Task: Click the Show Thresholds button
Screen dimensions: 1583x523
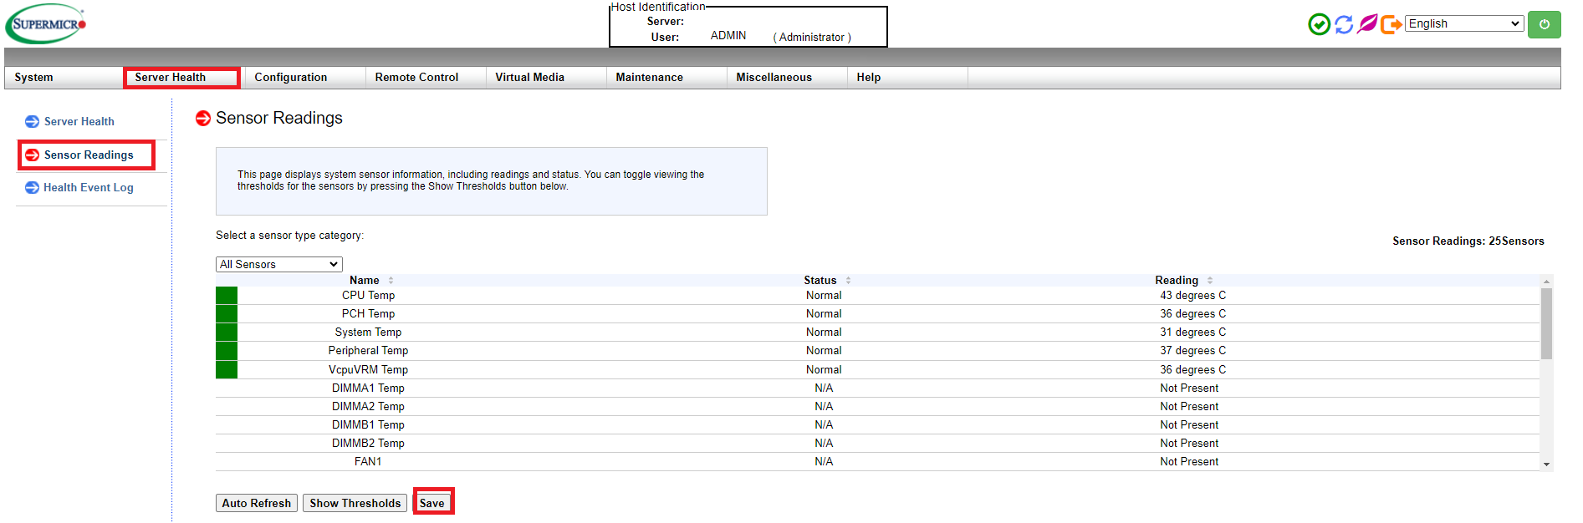Action: 355,503
